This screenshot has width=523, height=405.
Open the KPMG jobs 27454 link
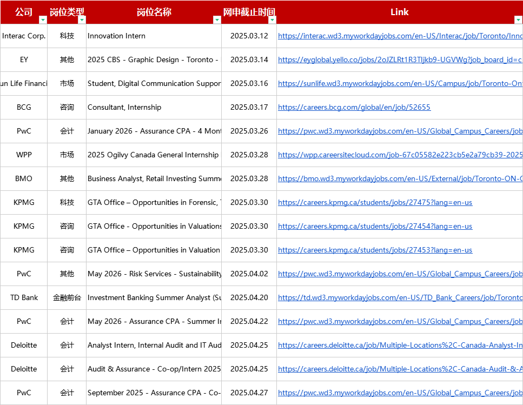tap(375, 227)
